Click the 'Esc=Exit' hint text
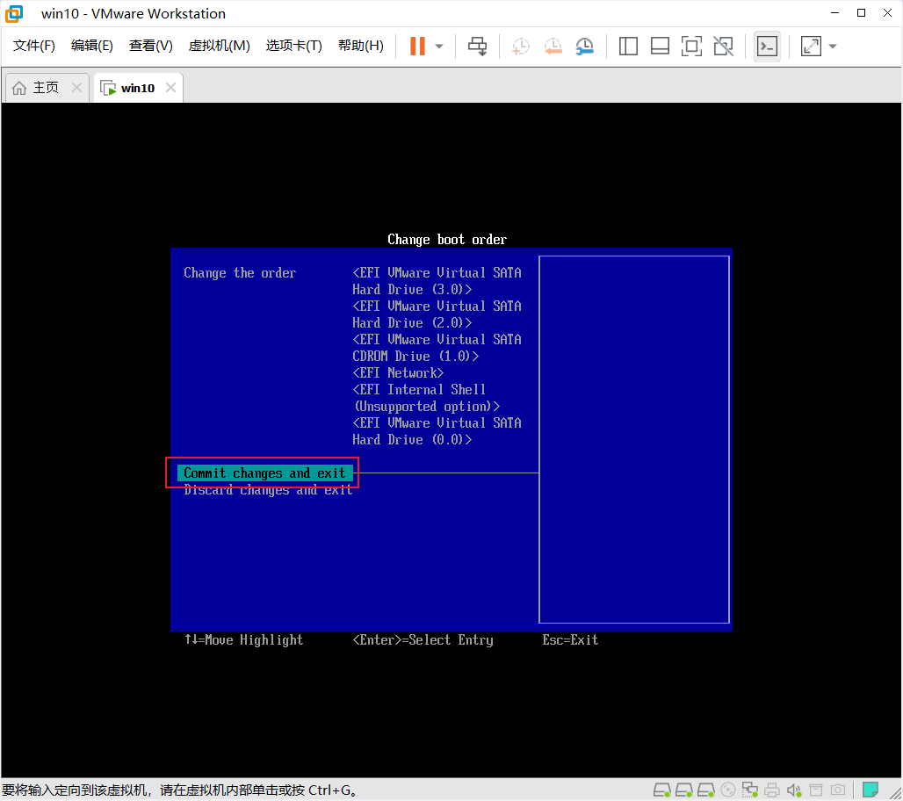This screenshot has height=801, width=903. [570, 640]
